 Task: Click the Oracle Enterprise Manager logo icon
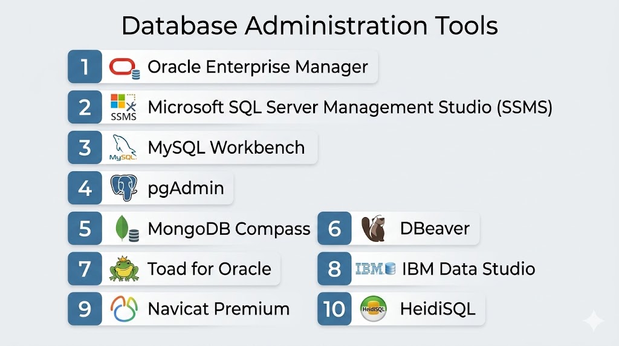click(x=125, y=67)
